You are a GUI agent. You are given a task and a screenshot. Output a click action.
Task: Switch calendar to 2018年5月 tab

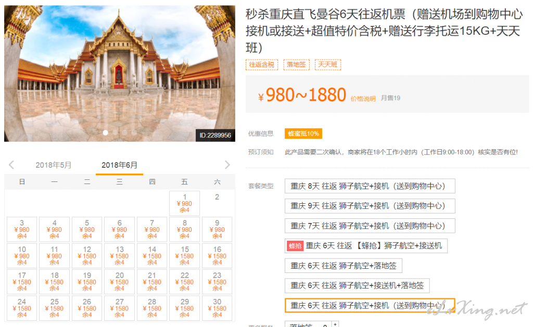[x=54, y=165]
